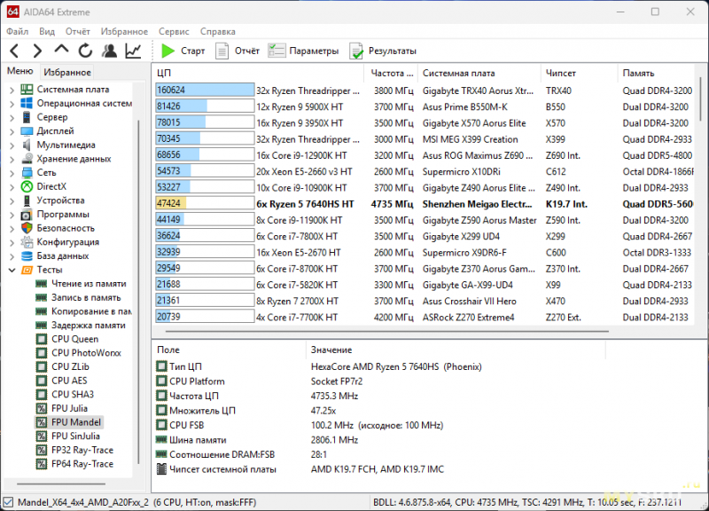This screenshot has height=511, width=709.
Task: Open the FPU SinJulia benchmark
Action: tap(75, 436)
